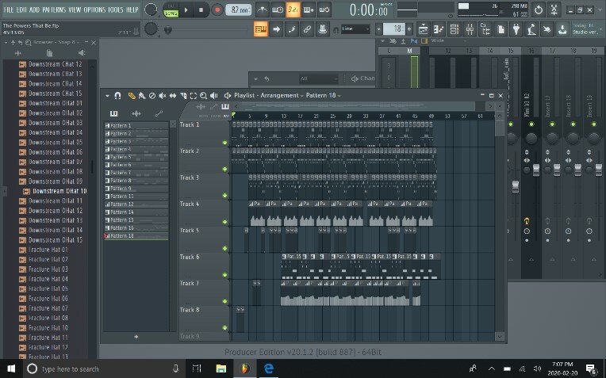Toggle Song/Pattern mode switch

click(171, 10)
